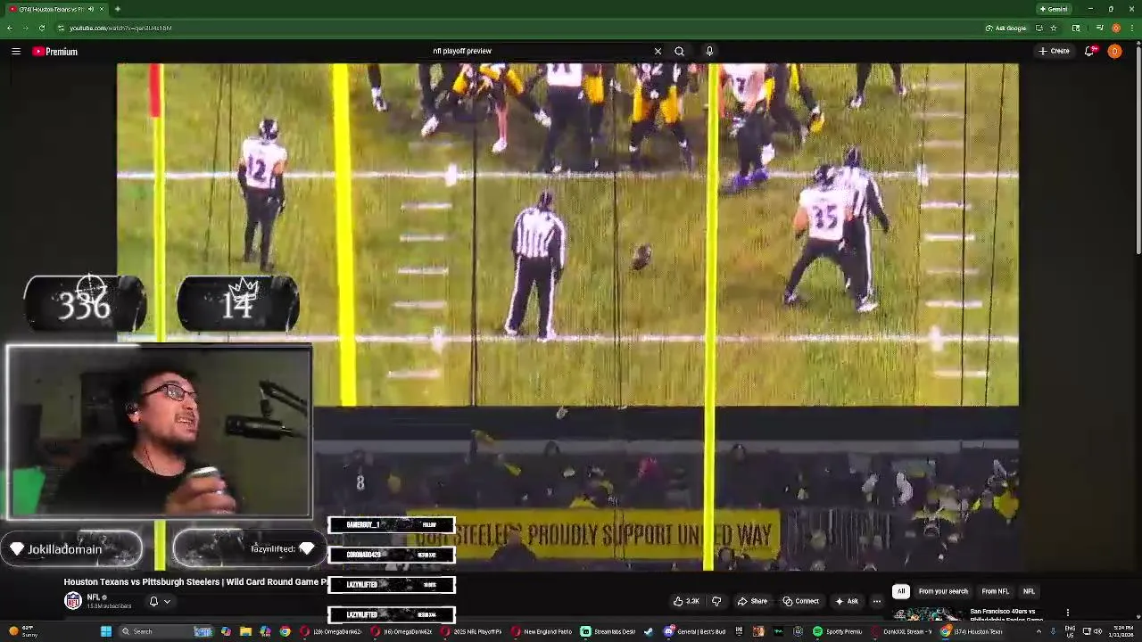Click in the 'nfl playoff preview' search field
The image size is (1142, 642).
coord(540,51)
